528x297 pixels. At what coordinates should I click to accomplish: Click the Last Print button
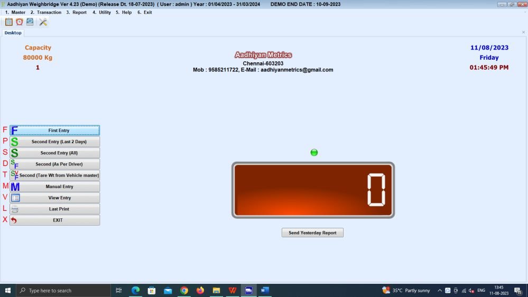[54, 209]
